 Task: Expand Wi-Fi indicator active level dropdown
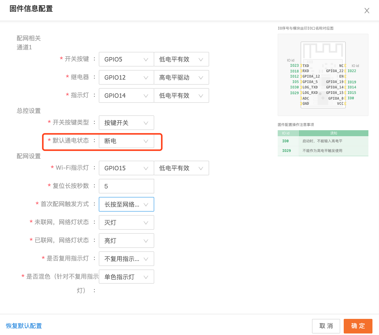(x=181, y=168)
